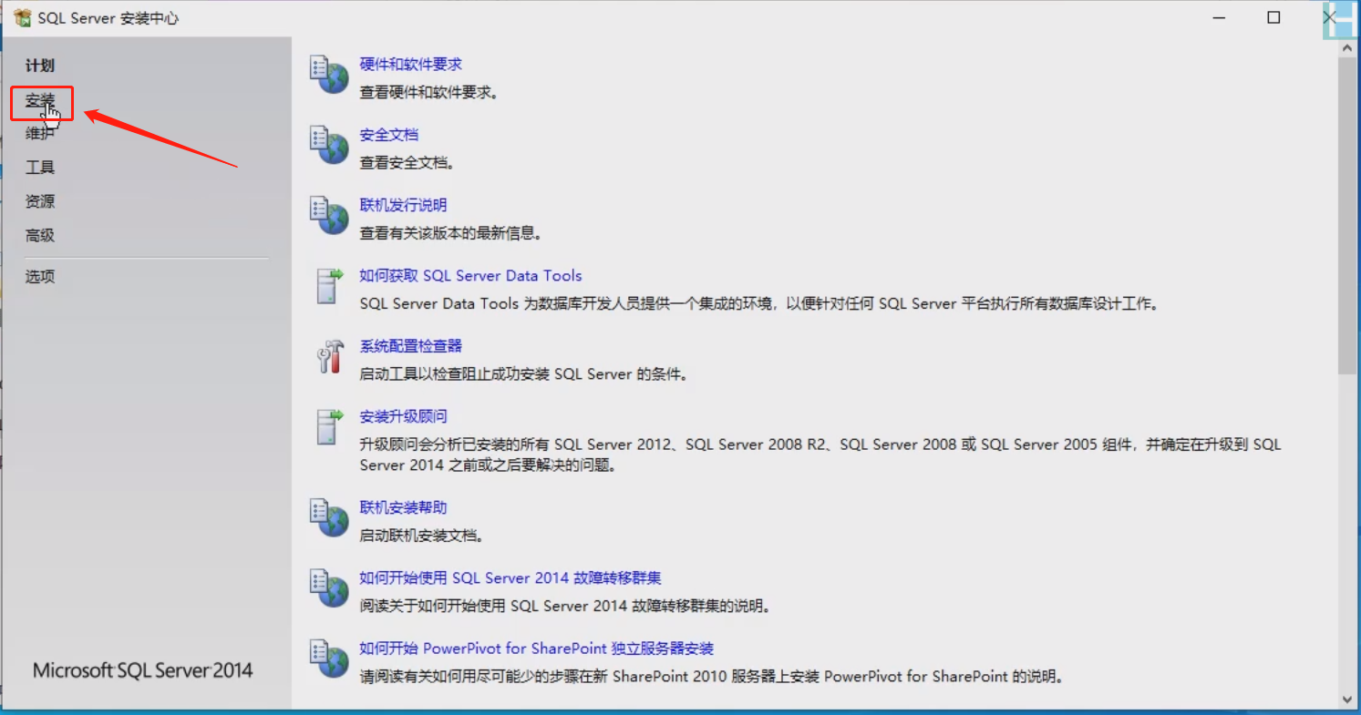Click the description 查看硬件和软件要求。

point(428,93)
